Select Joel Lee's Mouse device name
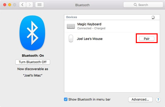Viewport: 165px width, 107px height. (x=90, y=39)
